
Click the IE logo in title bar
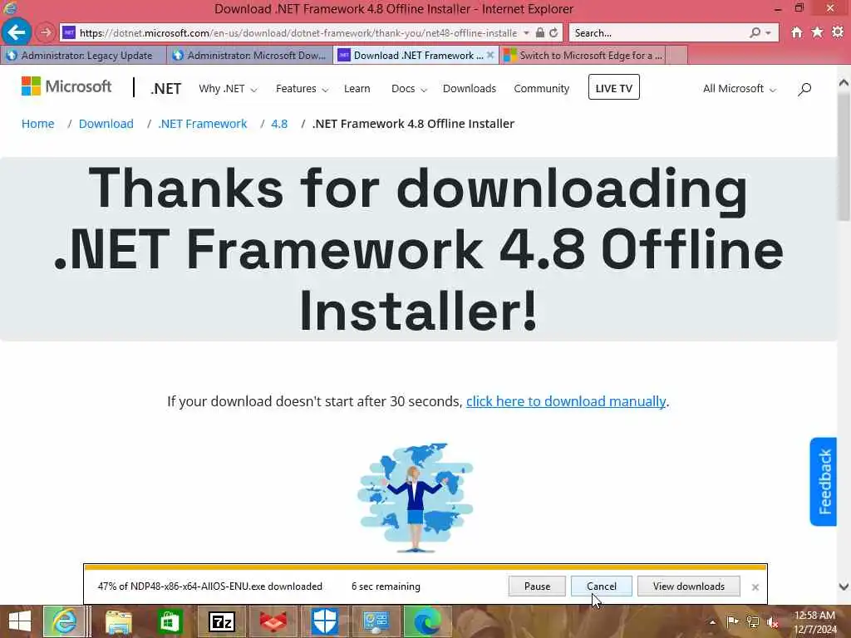[10, 7]
